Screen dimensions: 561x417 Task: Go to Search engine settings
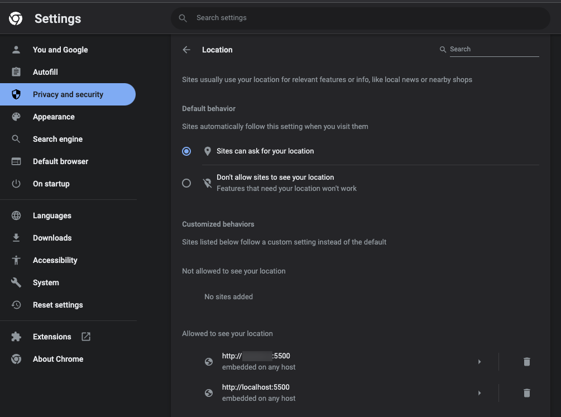(x=57, y=139)
